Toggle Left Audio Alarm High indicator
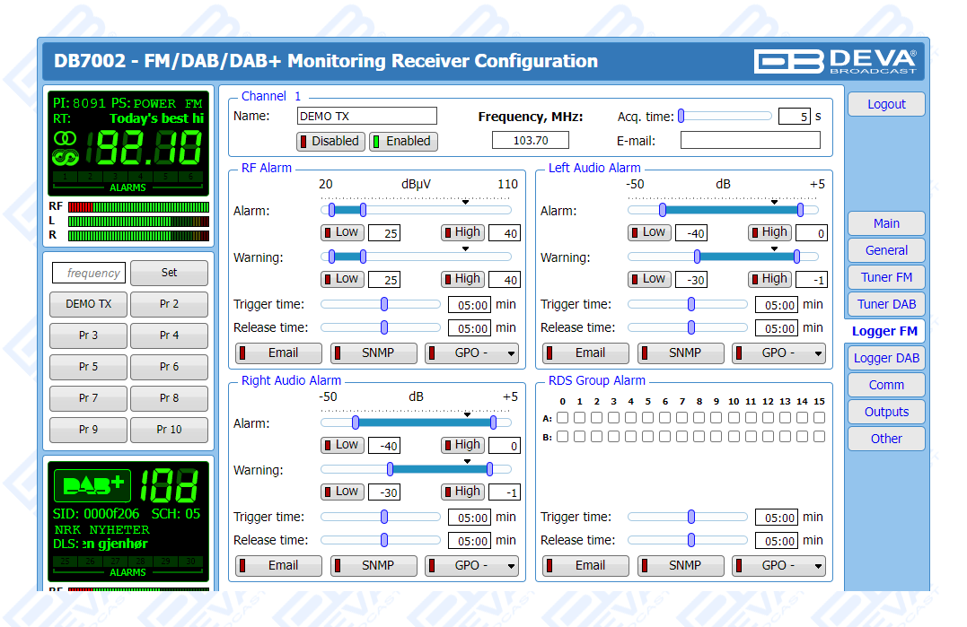The width and height of the screenshot is (967, 627). pos(769,232)
